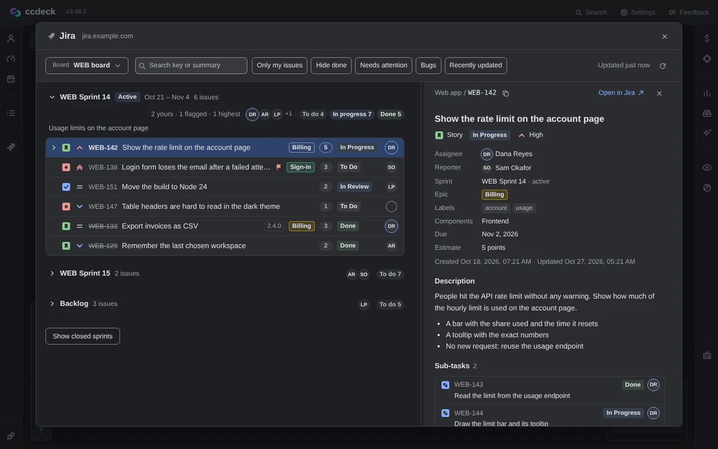The width and height of the screenshot is (718, 449).
Task: Open the user profile sidebar icon
Action: click(11, 39)
